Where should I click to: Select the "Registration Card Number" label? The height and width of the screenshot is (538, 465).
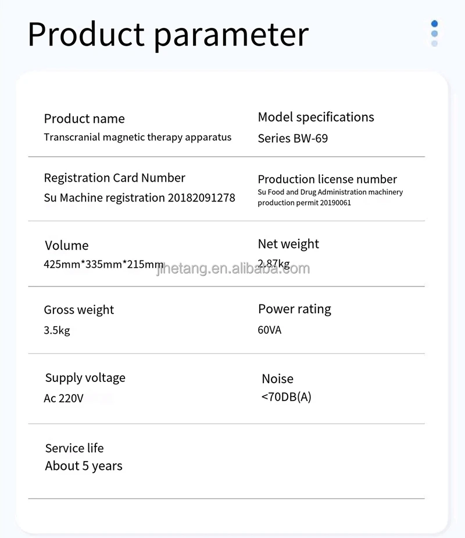point(115,178)
